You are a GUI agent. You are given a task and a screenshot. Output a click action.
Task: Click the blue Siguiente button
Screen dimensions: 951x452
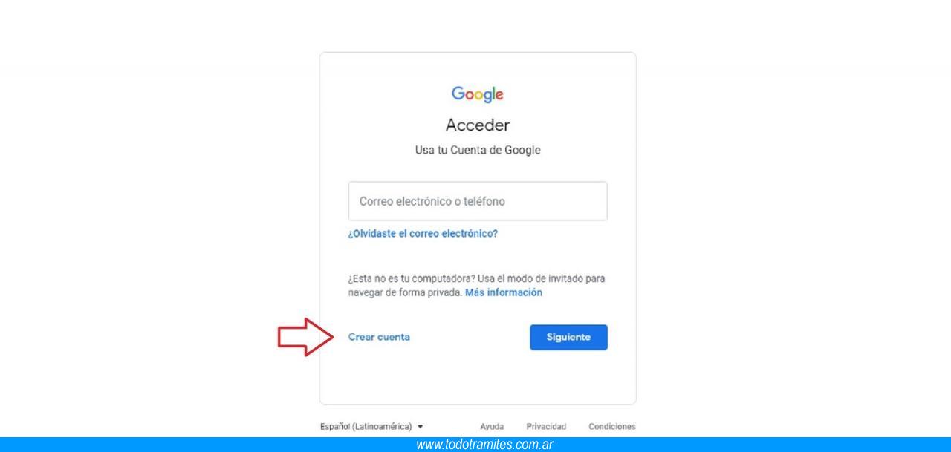click(x=568, y=337)
